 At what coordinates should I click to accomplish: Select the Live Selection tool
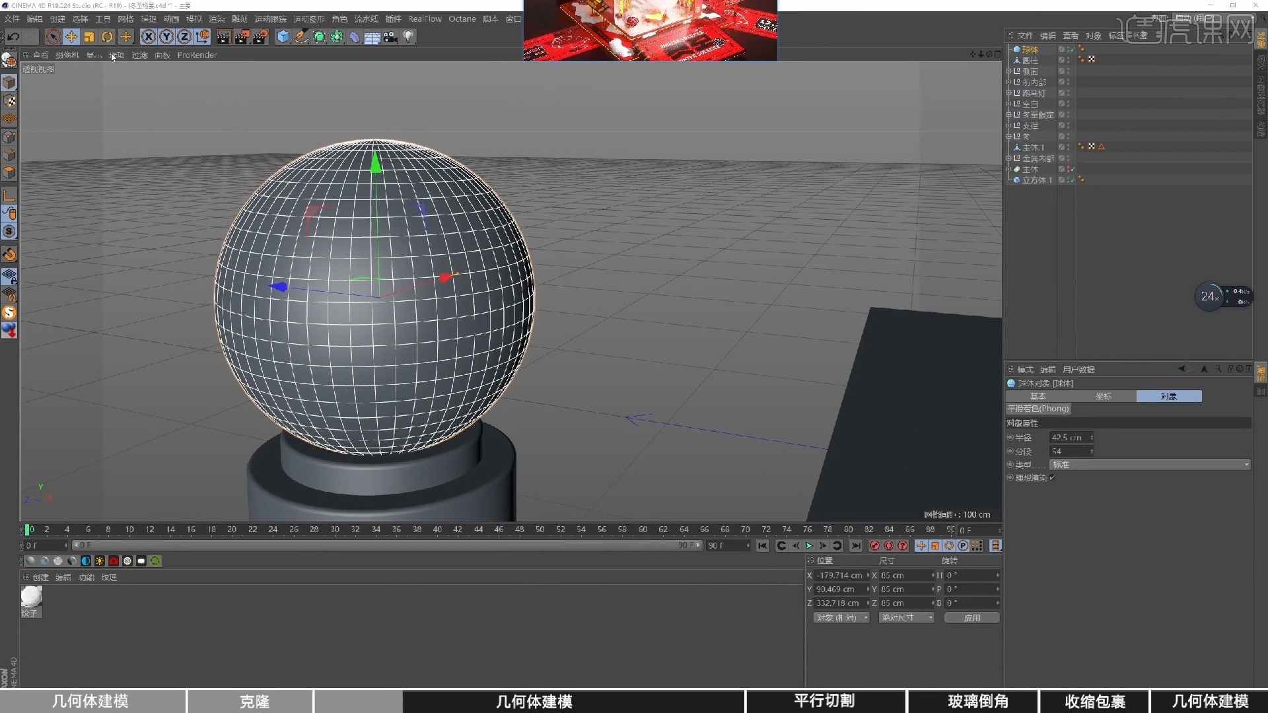(x=53, y=37)
